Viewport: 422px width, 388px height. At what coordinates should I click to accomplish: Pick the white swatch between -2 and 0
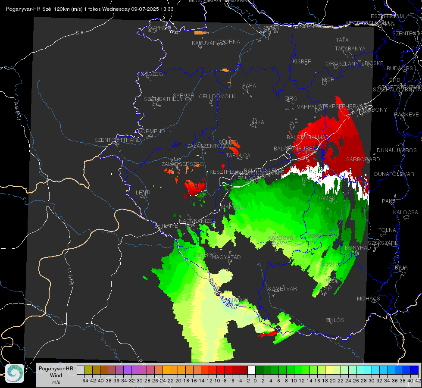coord(251,370)
